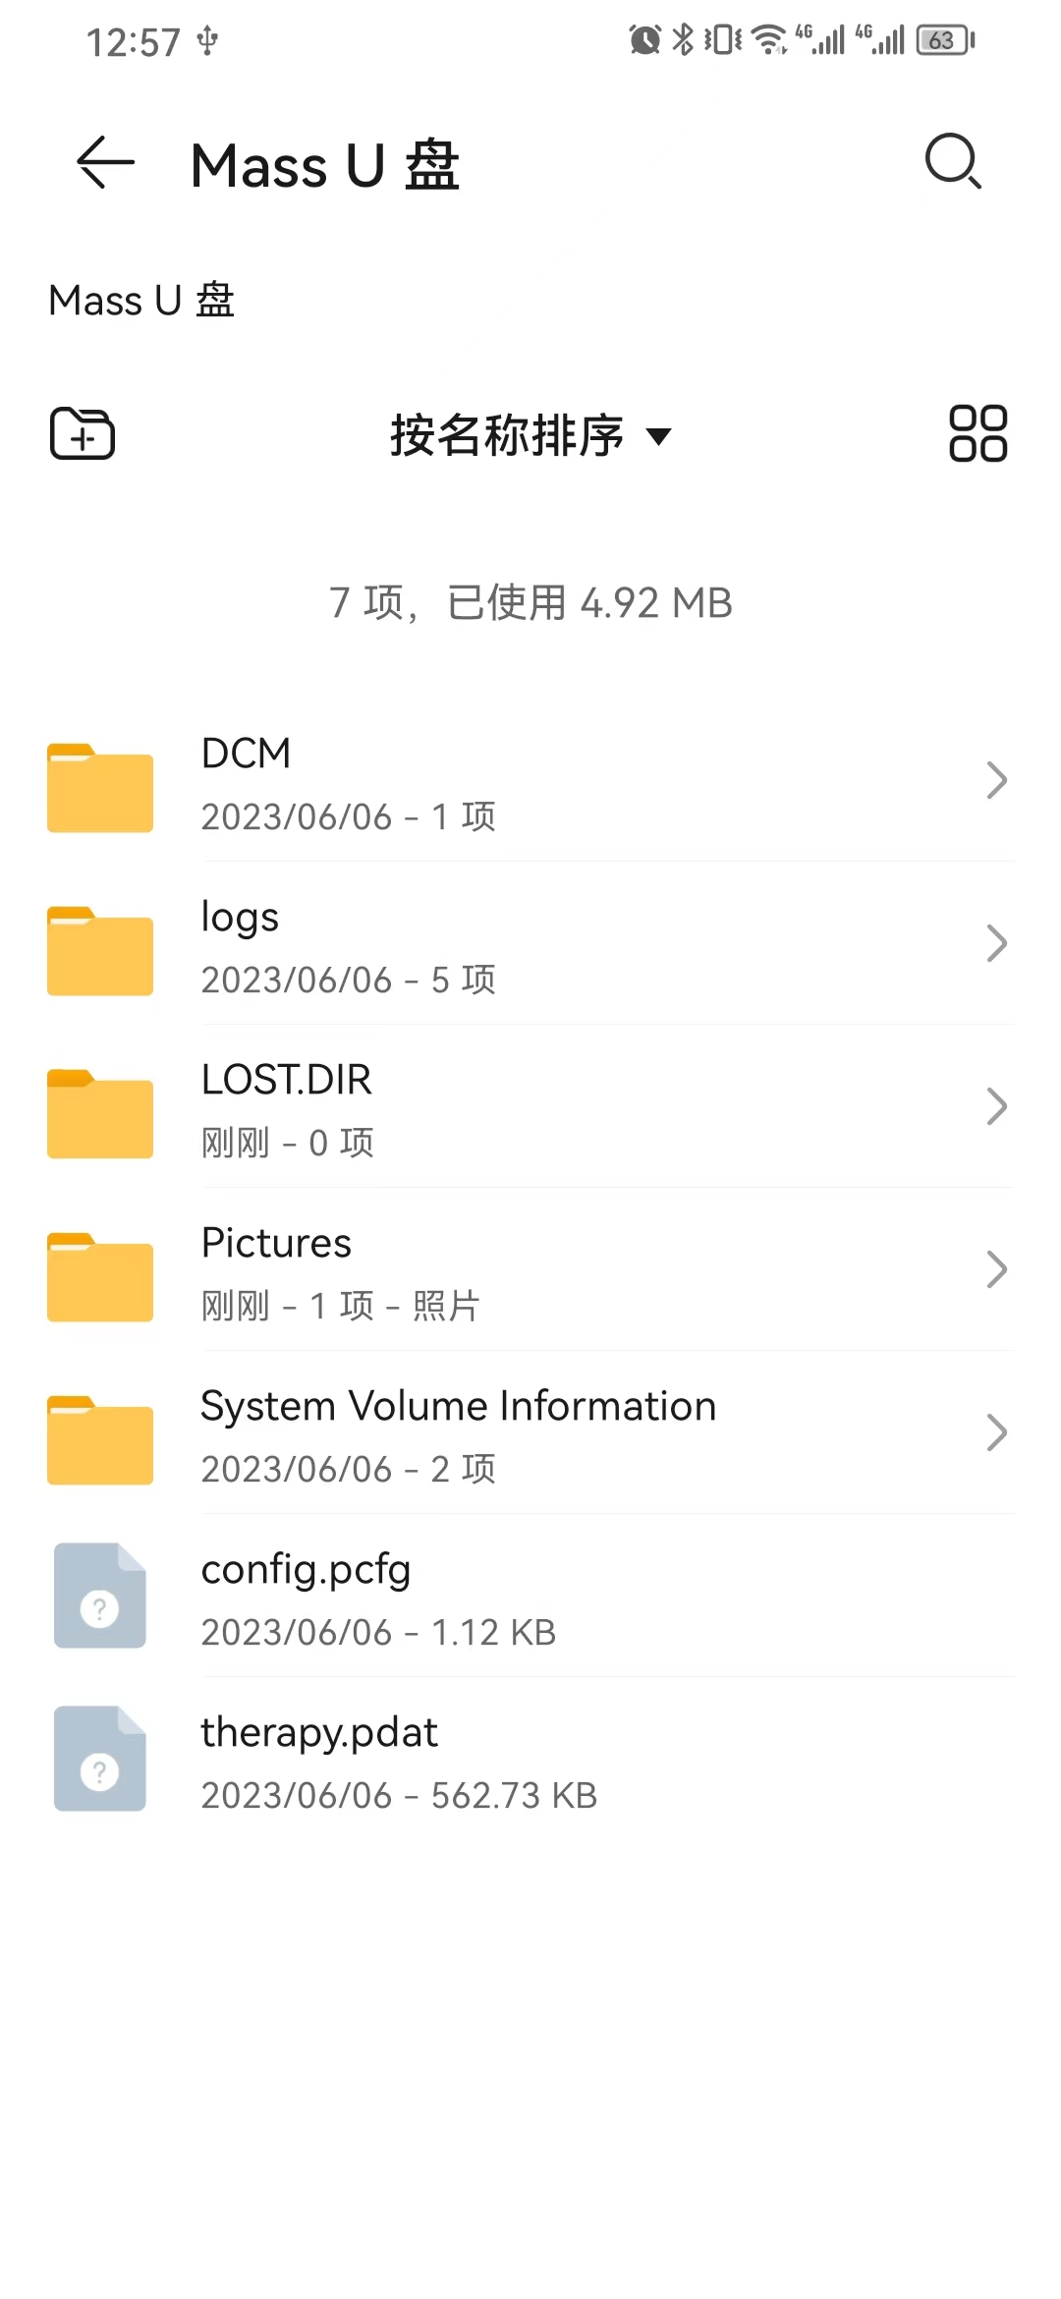Screen dimensions: 1061x2299
Task: Open the sort by name dropdown
Action: 530,435
